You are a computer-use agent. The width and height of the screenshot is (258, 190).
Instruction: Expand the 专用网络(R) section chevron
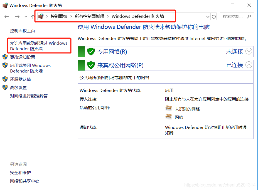[249, 51]
